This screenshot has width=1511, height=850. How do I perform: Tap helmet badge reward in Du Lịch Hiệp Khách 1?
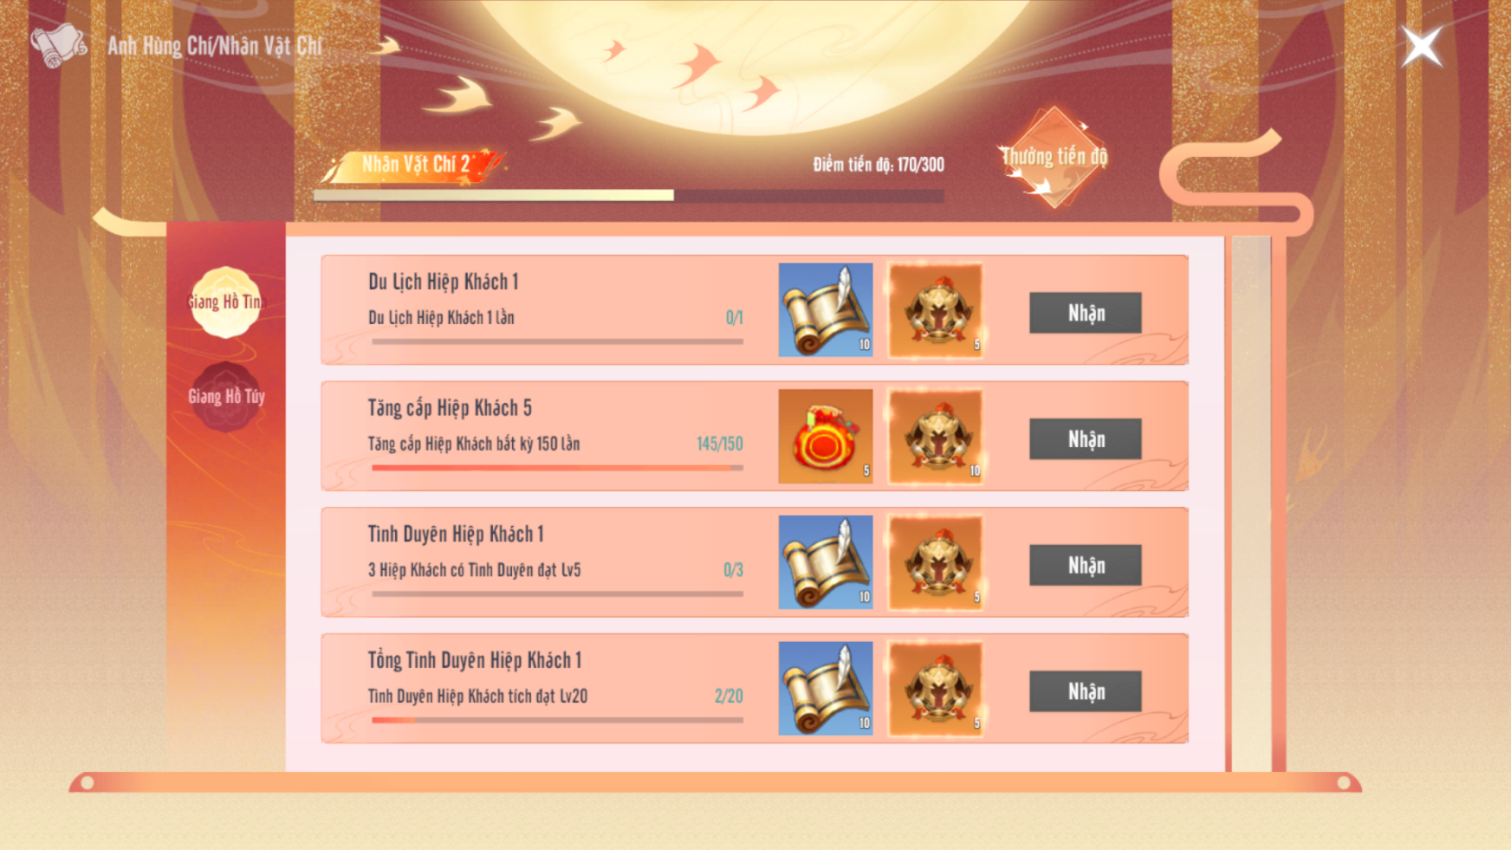(936, 309)
